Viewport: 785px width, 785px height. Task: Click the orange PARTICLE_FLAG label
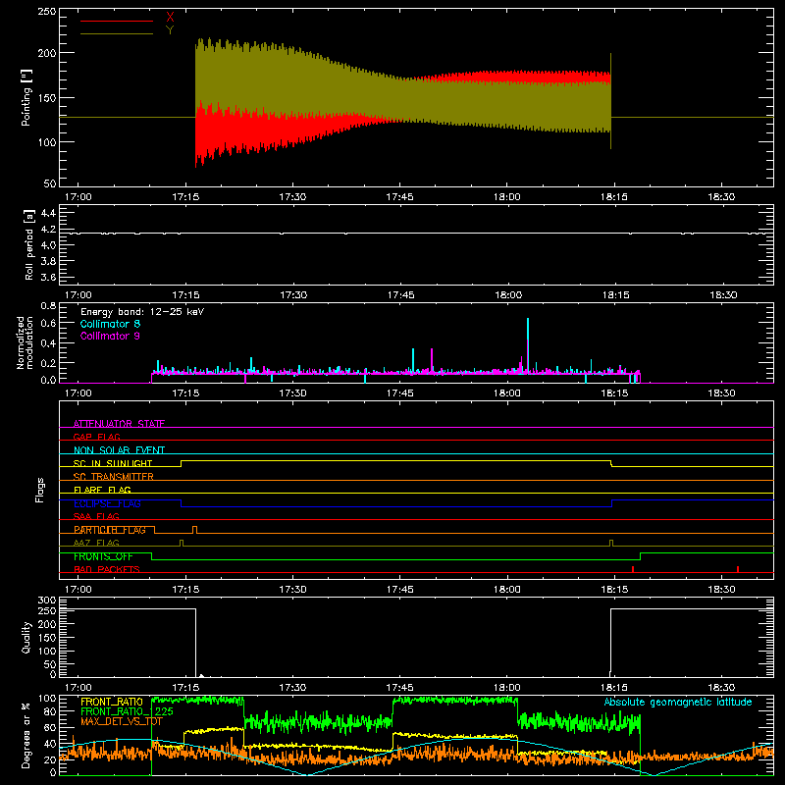click(110, 530)
